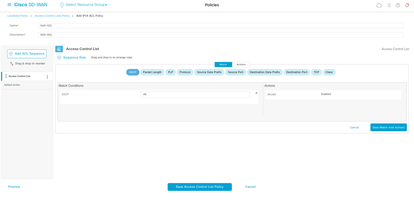
Task: Select the Destination Port match option
Action: coord(297,72)
